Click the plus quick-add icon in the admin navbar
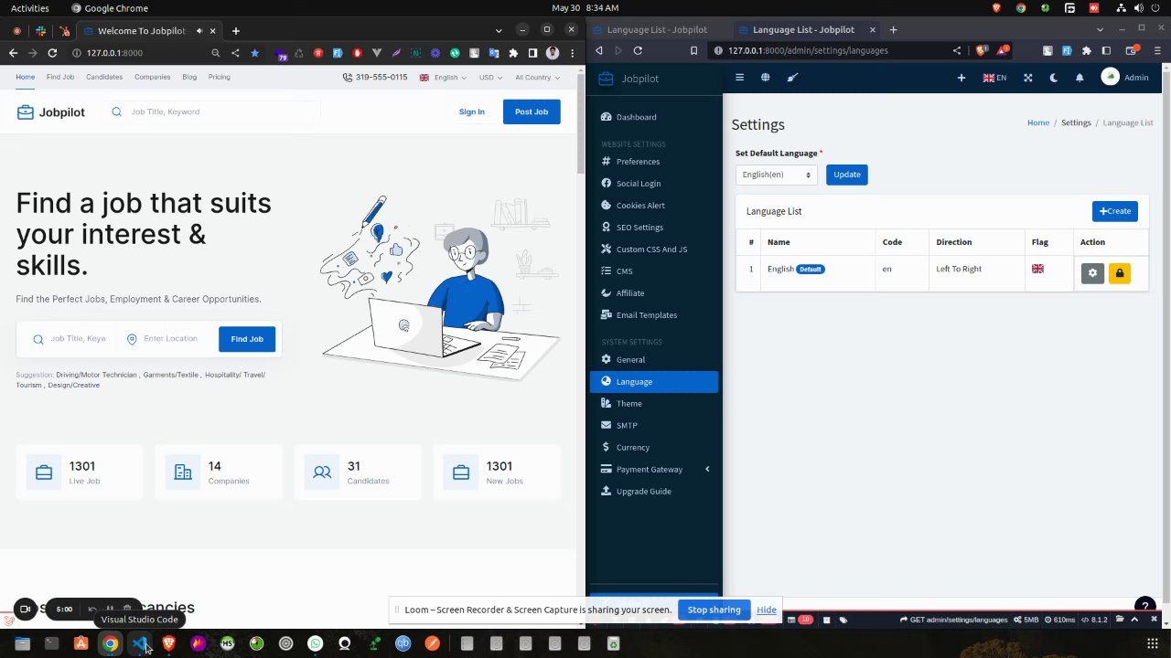 coord(962,78)
